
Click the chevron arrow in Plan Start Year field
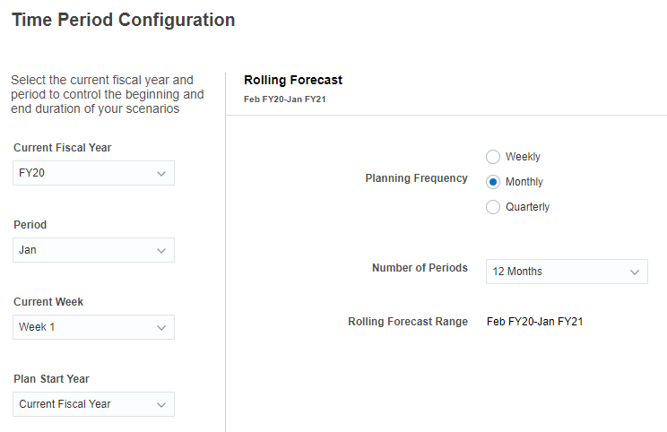(x=161, y=404)
